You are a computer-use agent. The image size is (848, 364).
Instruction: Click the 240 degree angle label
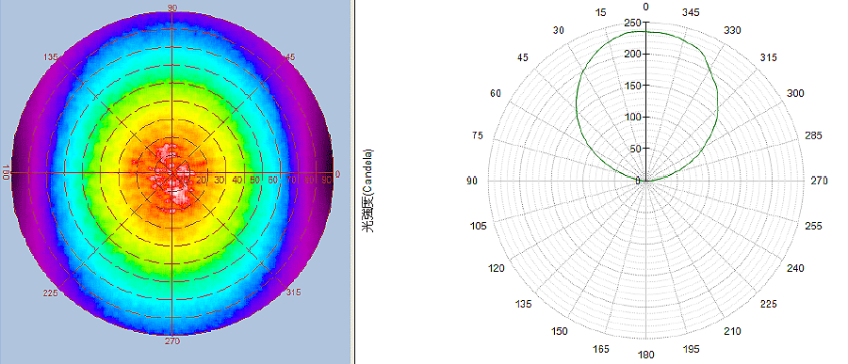tap(795, 268)
